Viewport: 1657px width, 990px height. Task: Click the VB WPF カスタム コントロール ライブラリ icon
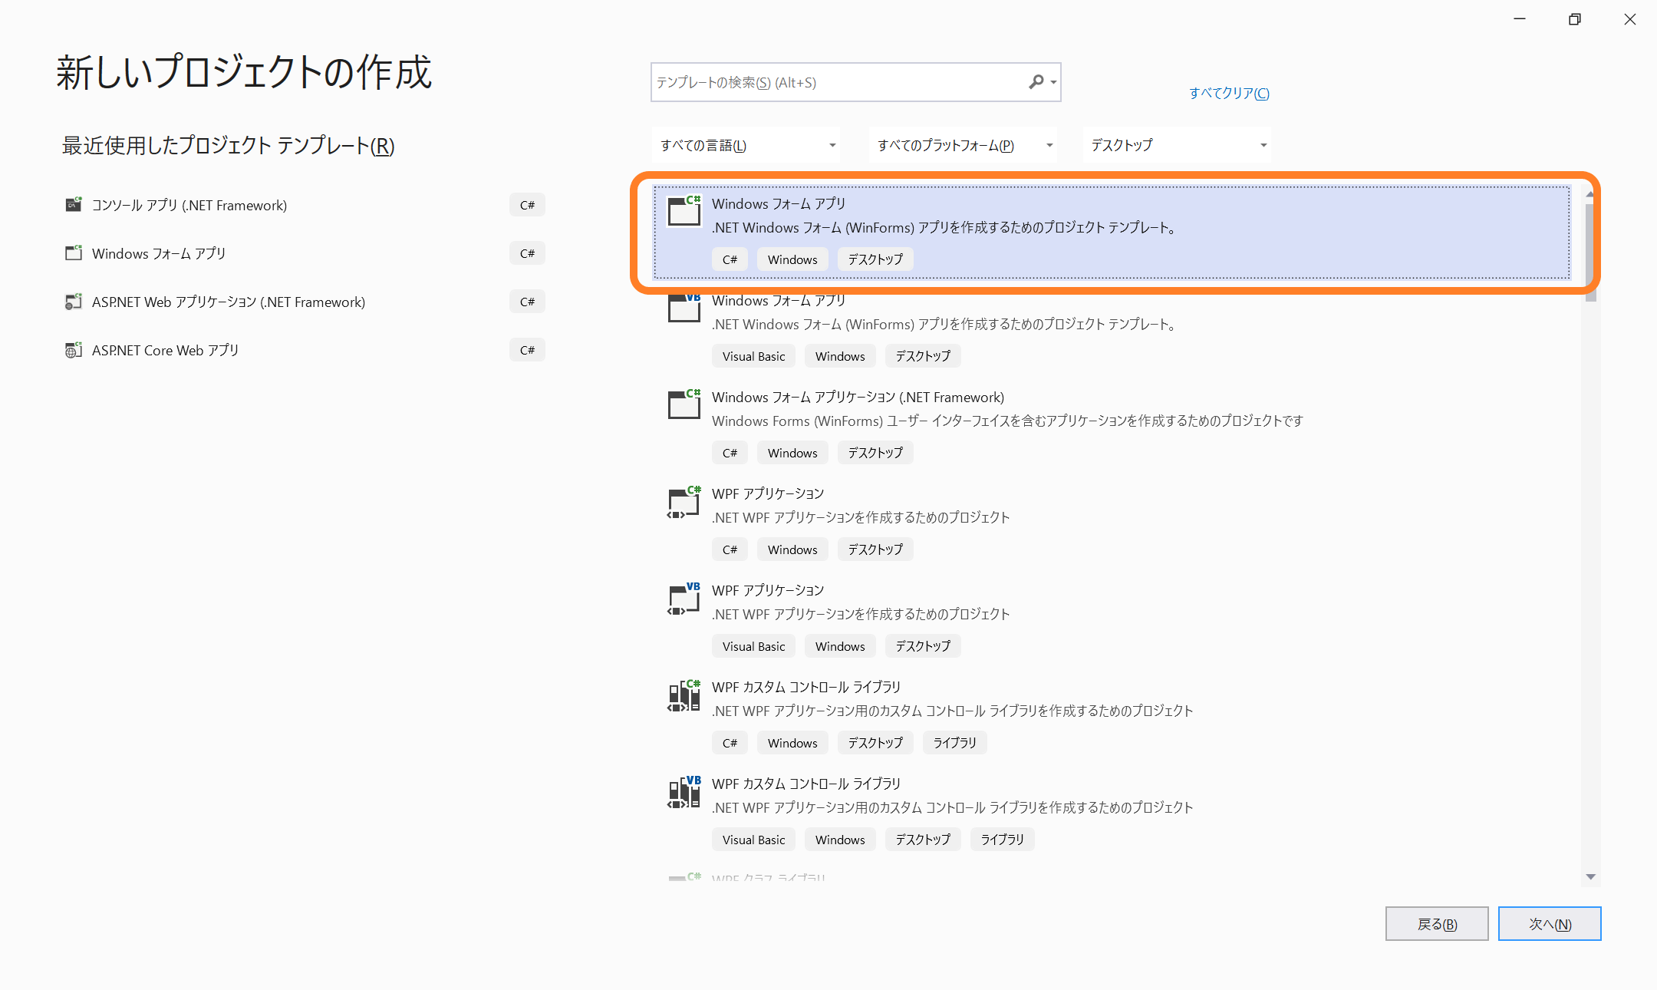pyautogui.click(x=684, y=792)
